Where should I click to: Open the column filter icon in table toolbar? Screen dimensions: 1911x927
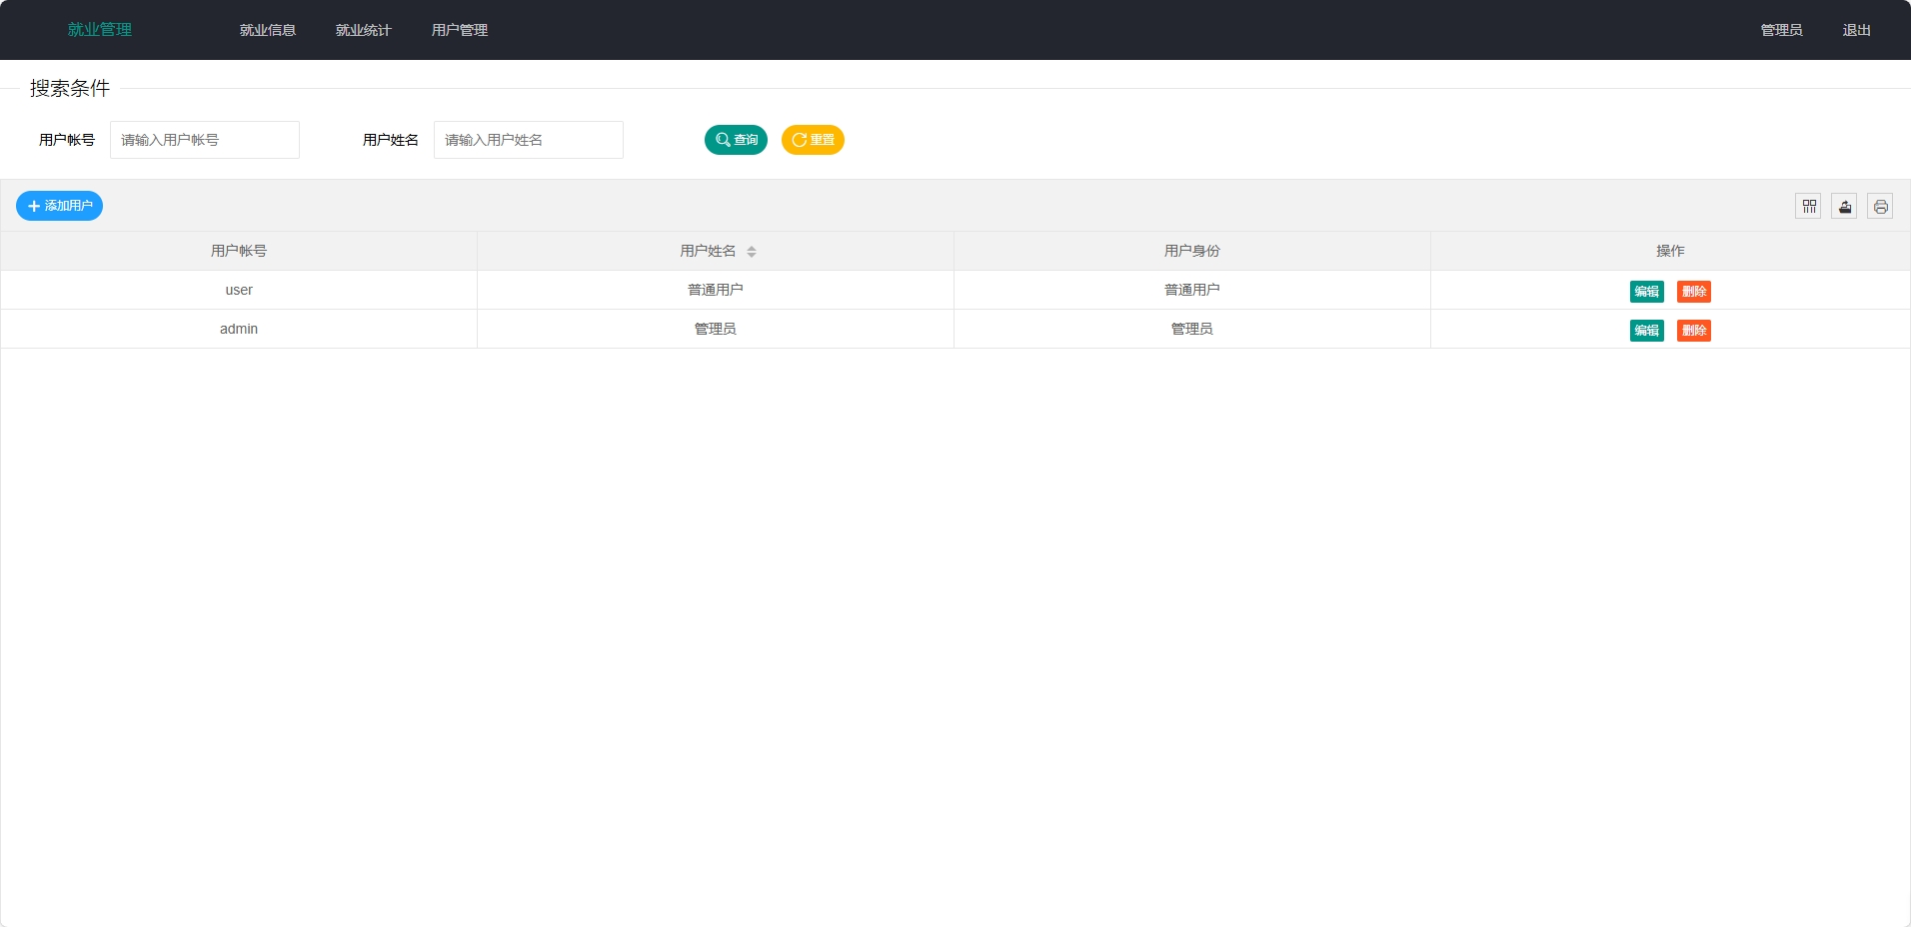pos(1808,206)
